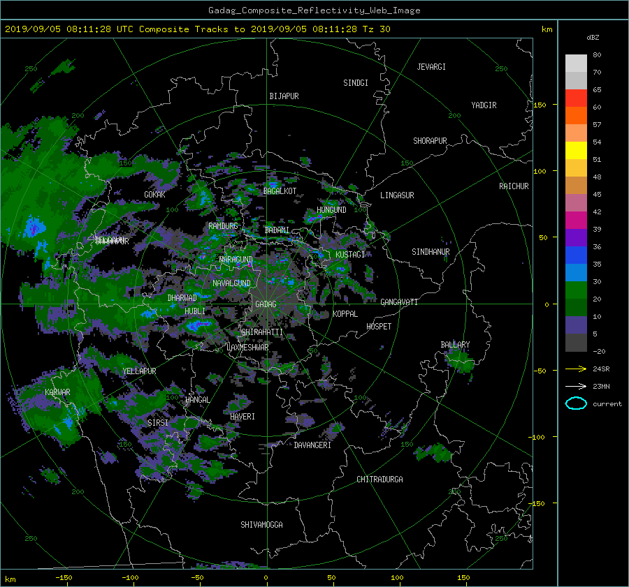Click the KUSTAGI city label
Screen dimensions: 629x587
tap(350, 255)
